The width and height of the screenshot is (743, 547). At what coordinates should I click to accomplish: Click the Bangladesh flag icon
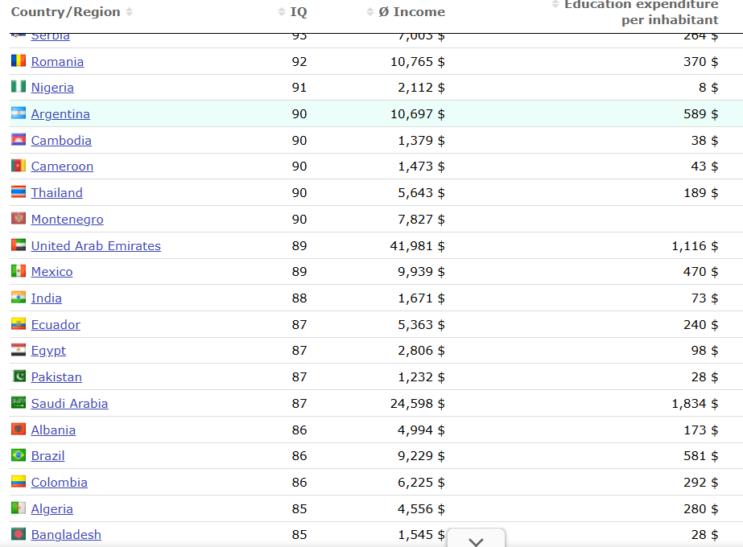(x=19, y=534)
